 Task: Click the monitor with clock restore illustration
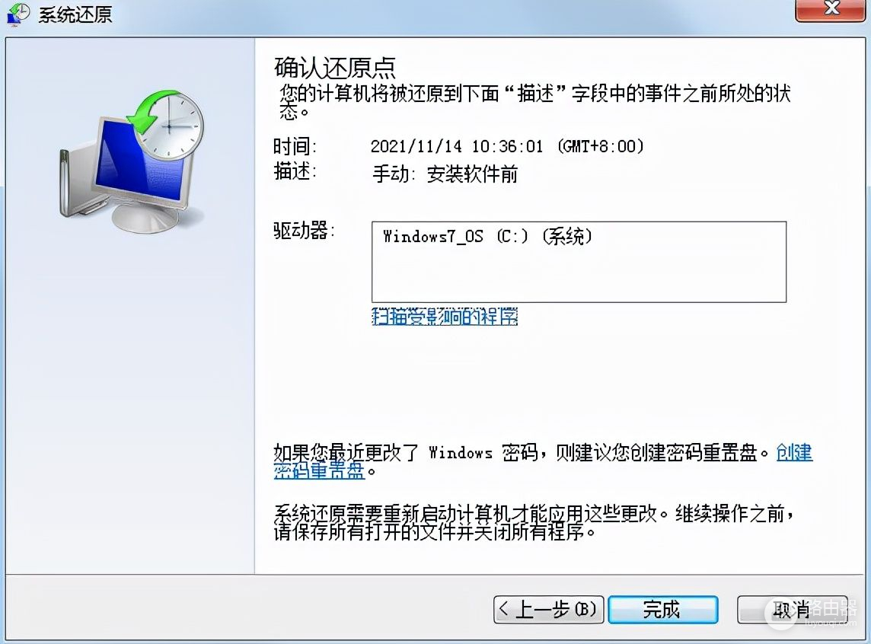132,161
